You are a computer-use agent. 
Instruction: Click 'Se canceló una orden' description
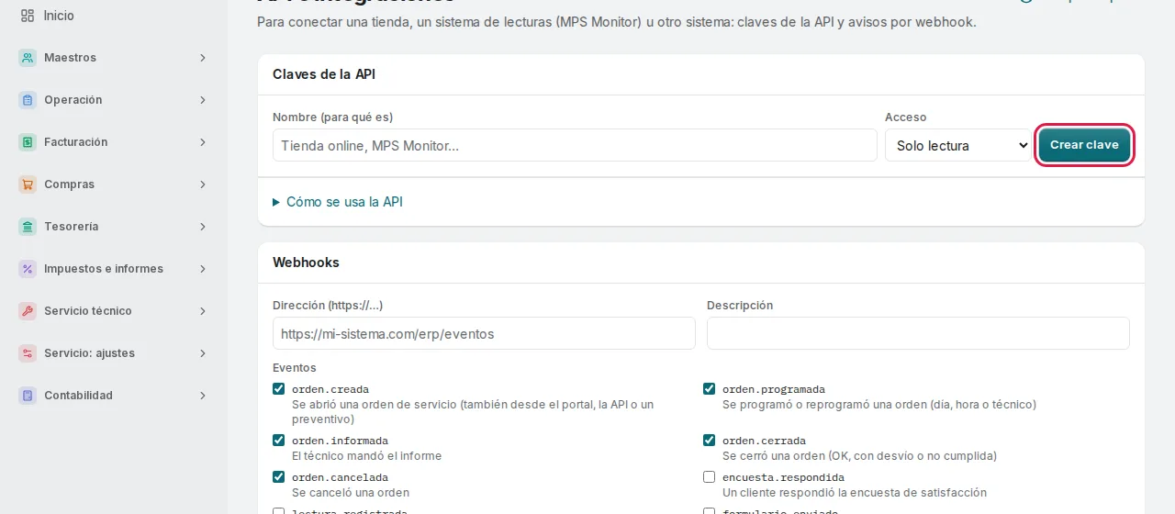coord(351,493)
